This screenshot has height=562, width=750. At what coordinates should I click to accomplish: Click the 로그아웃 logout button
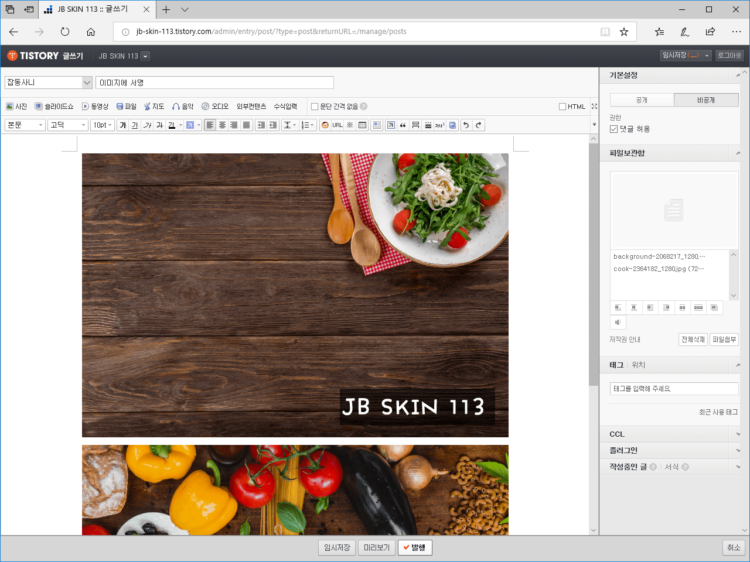[x=729, y=56]
